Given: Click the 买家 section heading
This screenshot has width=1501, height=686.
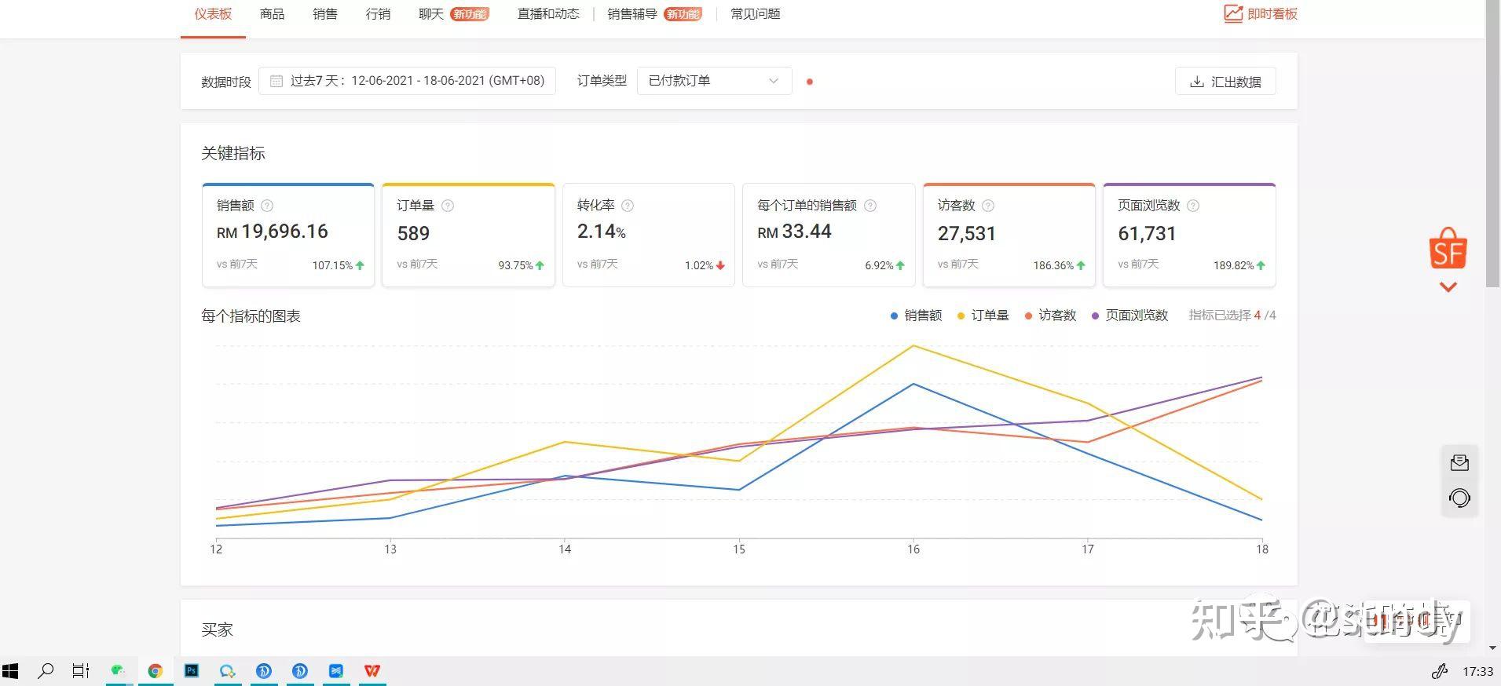Looking at the screenshot, I should [218, 629].
